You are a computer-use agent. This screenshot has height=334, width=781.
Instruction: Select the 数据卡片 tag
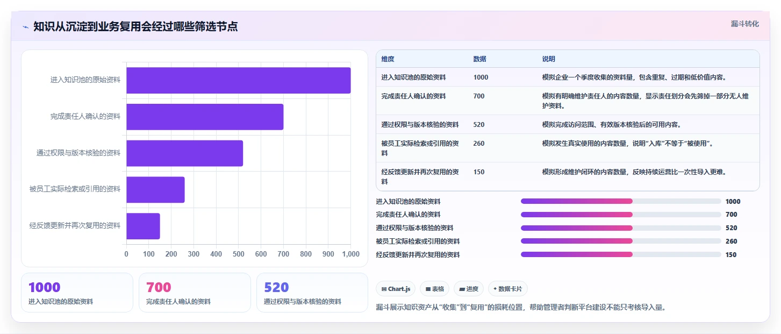(x=508, y=289)
